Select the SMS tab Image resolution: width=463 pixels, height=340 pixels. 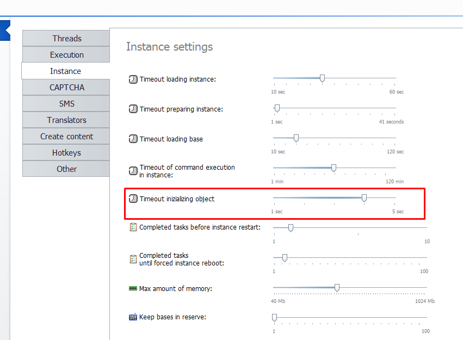click(x=66, y=104)
